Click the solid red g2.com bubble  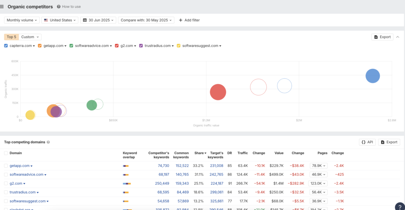pyautogui.click(x=218, y=92)
